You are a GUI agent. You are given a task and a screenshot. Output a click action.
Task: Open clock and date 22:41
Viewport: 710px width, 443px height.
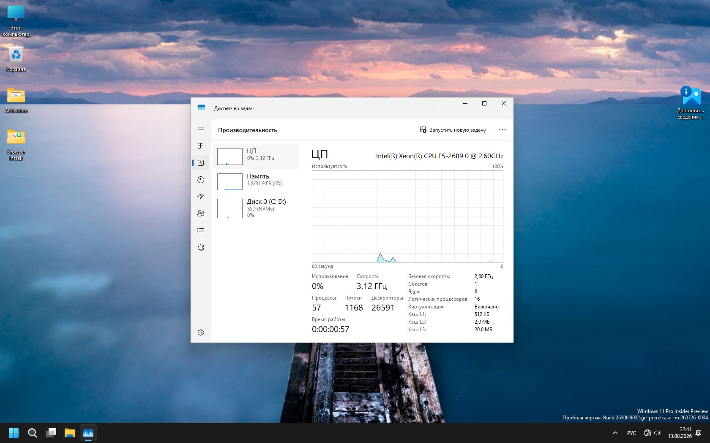click(x=680, y=433)
